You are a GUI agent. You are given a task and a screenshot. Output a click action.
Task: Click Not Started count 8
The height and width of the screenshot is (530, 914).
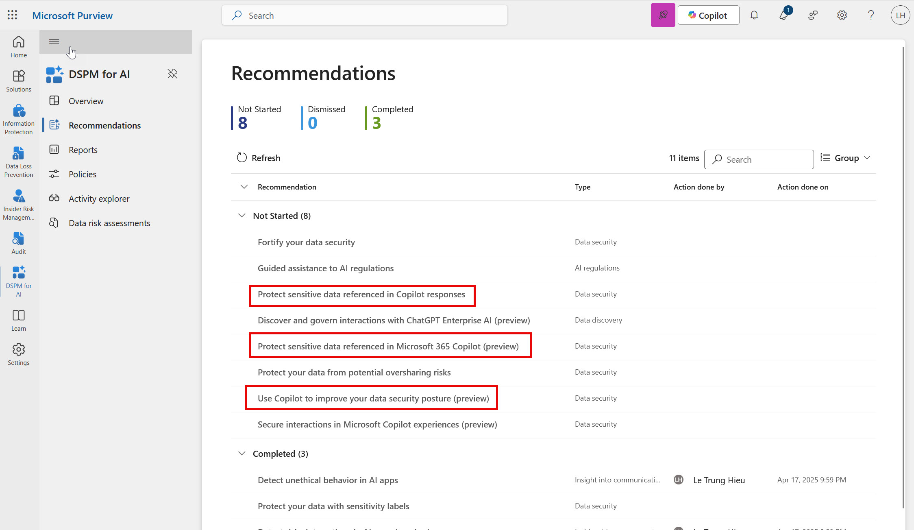click(x=243, y=123)
